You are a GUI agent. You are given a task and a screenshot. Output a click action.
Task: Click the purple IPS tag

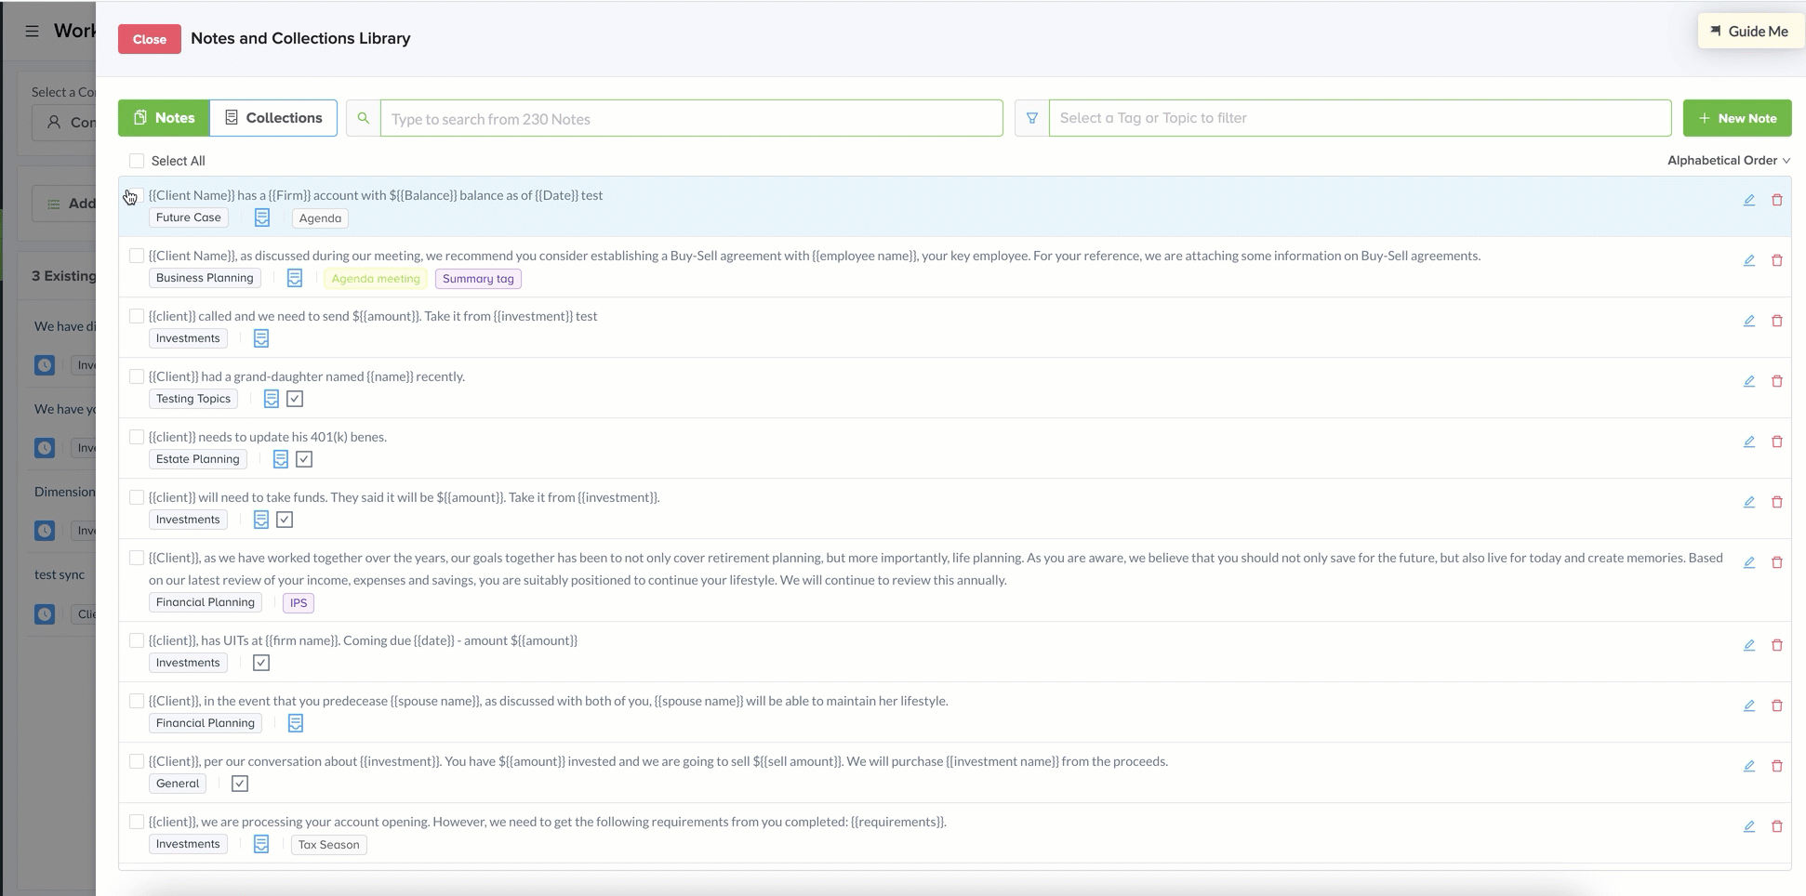[x=299, y=602]
